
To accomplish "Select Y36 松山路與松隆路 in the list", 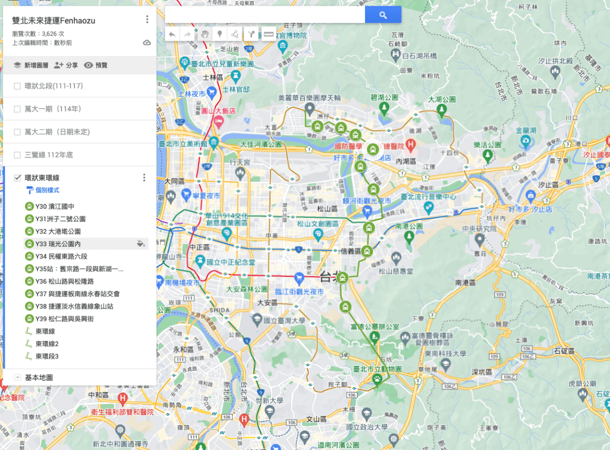I will point(64,281).
